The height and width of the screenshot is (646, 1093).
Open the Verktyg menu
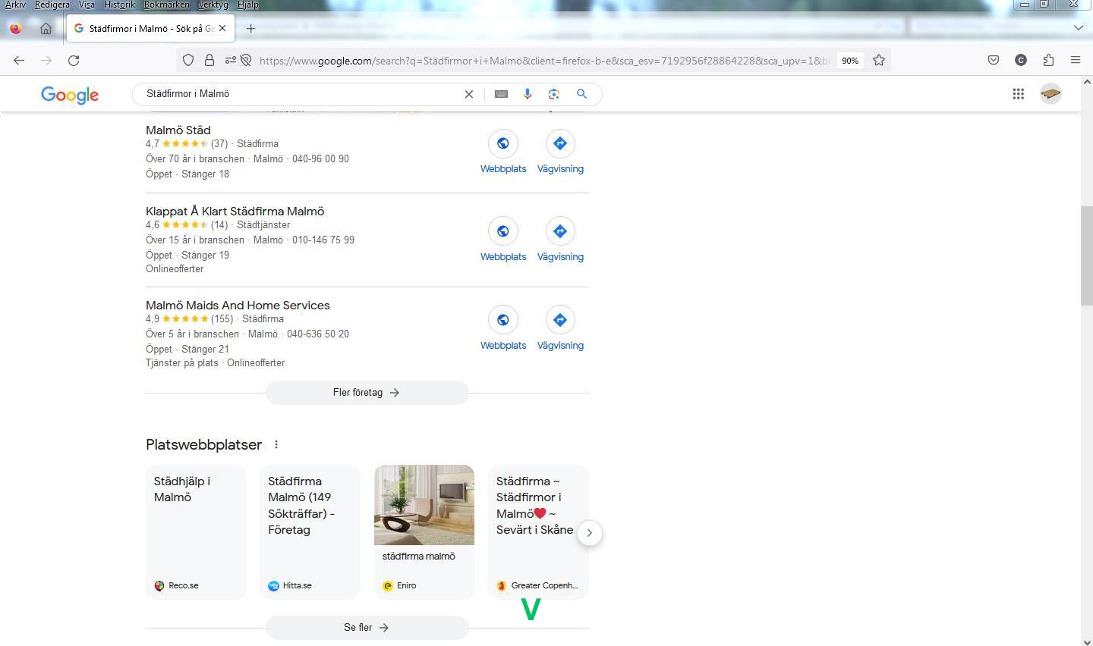213,5
